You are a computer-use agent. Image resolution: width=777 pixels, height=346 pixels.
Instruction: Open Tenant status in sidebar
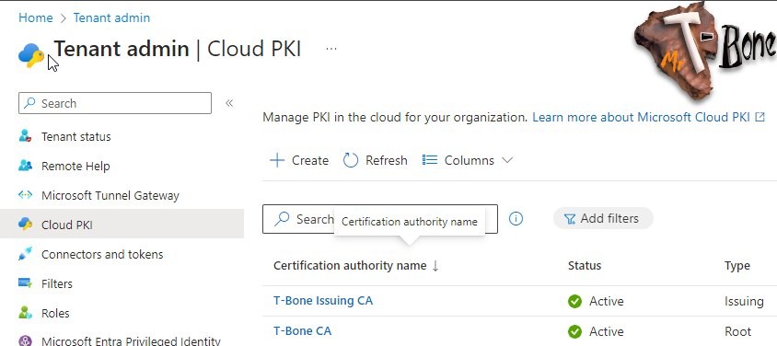75,136
